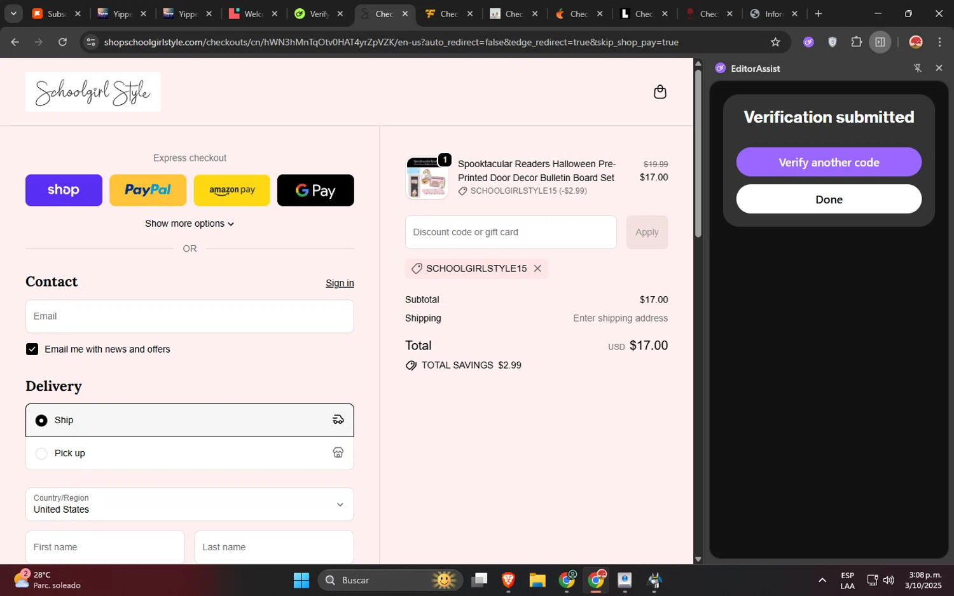
Task: Expand Show more options for express checkout
Action: 190,224
